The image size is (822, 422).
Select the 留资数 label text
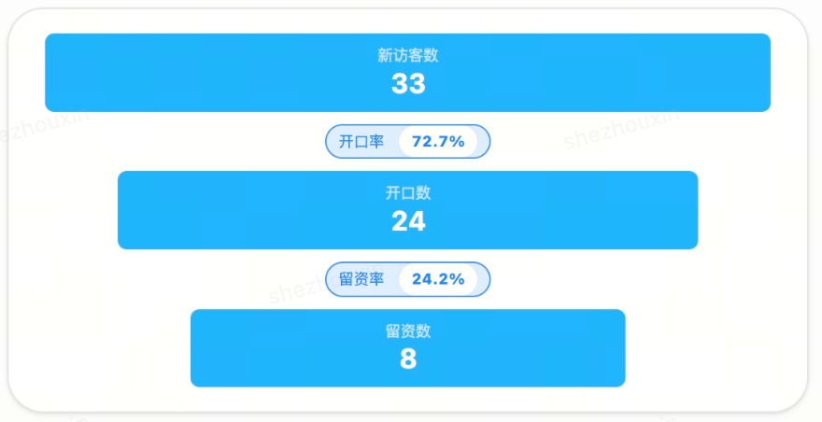pyautogui.click(x=407, y=331)
